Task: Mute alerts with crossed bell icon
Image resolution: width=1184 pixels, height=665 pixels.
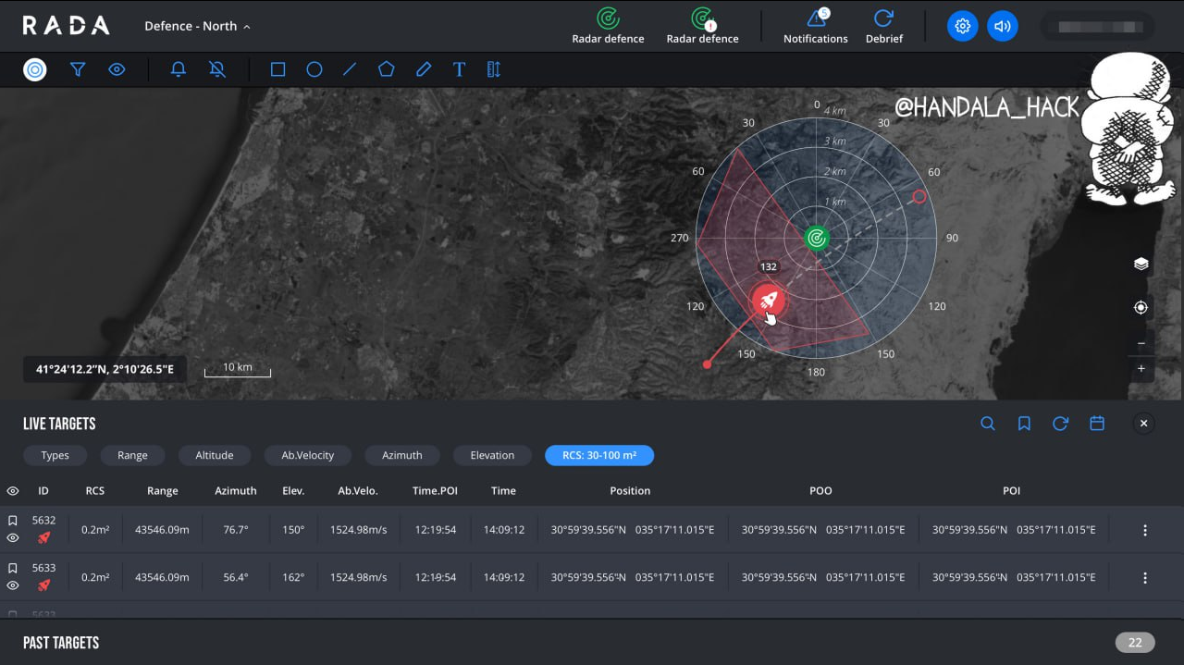Action: 216,69
